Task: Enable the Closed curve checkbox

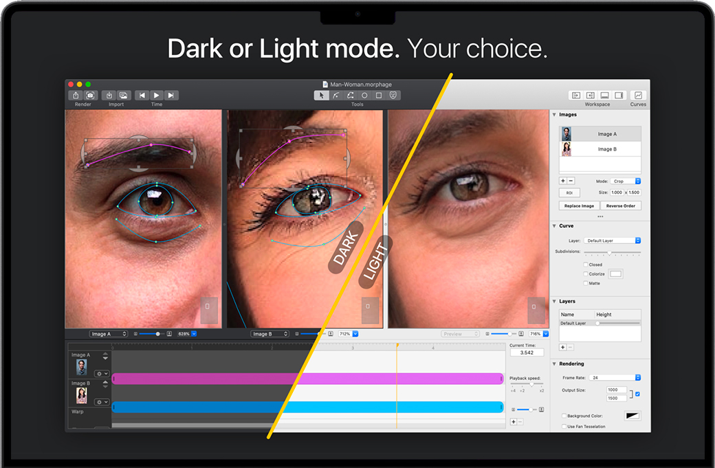Action: coord(586,265)
